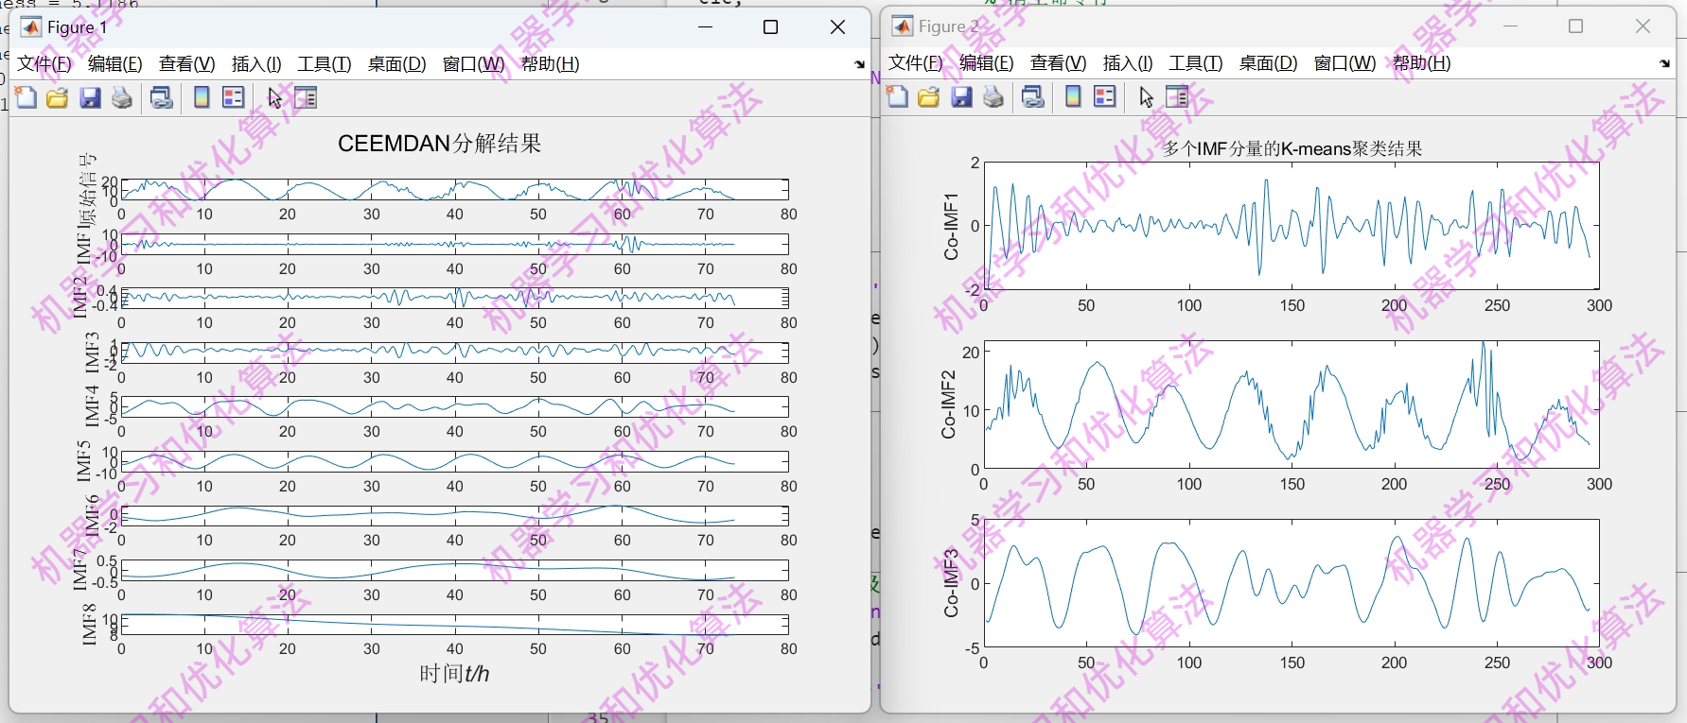This screenshot has width=1687, height=723.
Task: Open 编辑(E) menu in Figure 1
Action: [115, 64]
